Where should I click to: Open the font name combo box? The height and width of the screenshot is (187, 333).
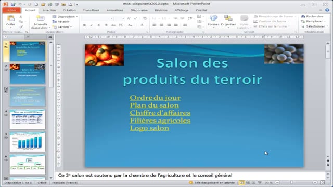pyautogui.click(x=97, y=19)
